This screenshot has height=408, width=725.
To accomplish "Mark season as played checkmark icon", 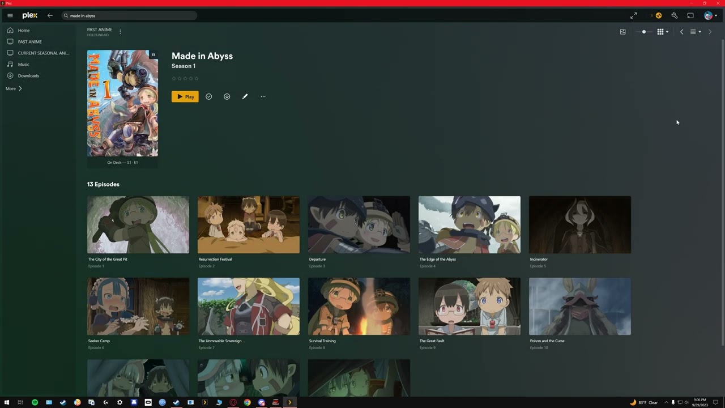I will pos(208,96).
